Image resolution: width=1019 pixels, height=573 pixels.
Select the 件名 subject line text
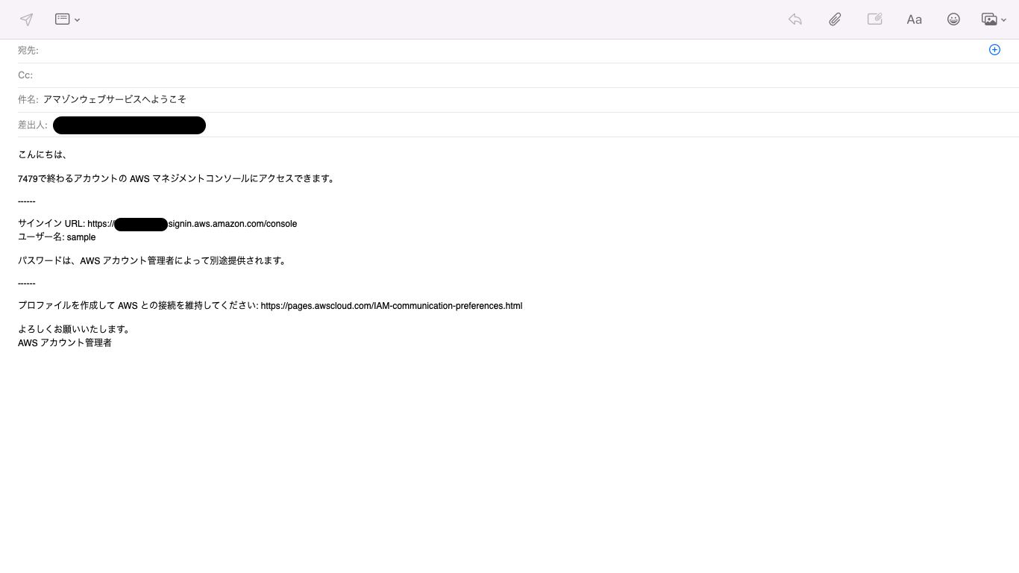click(x=114, y=99)
